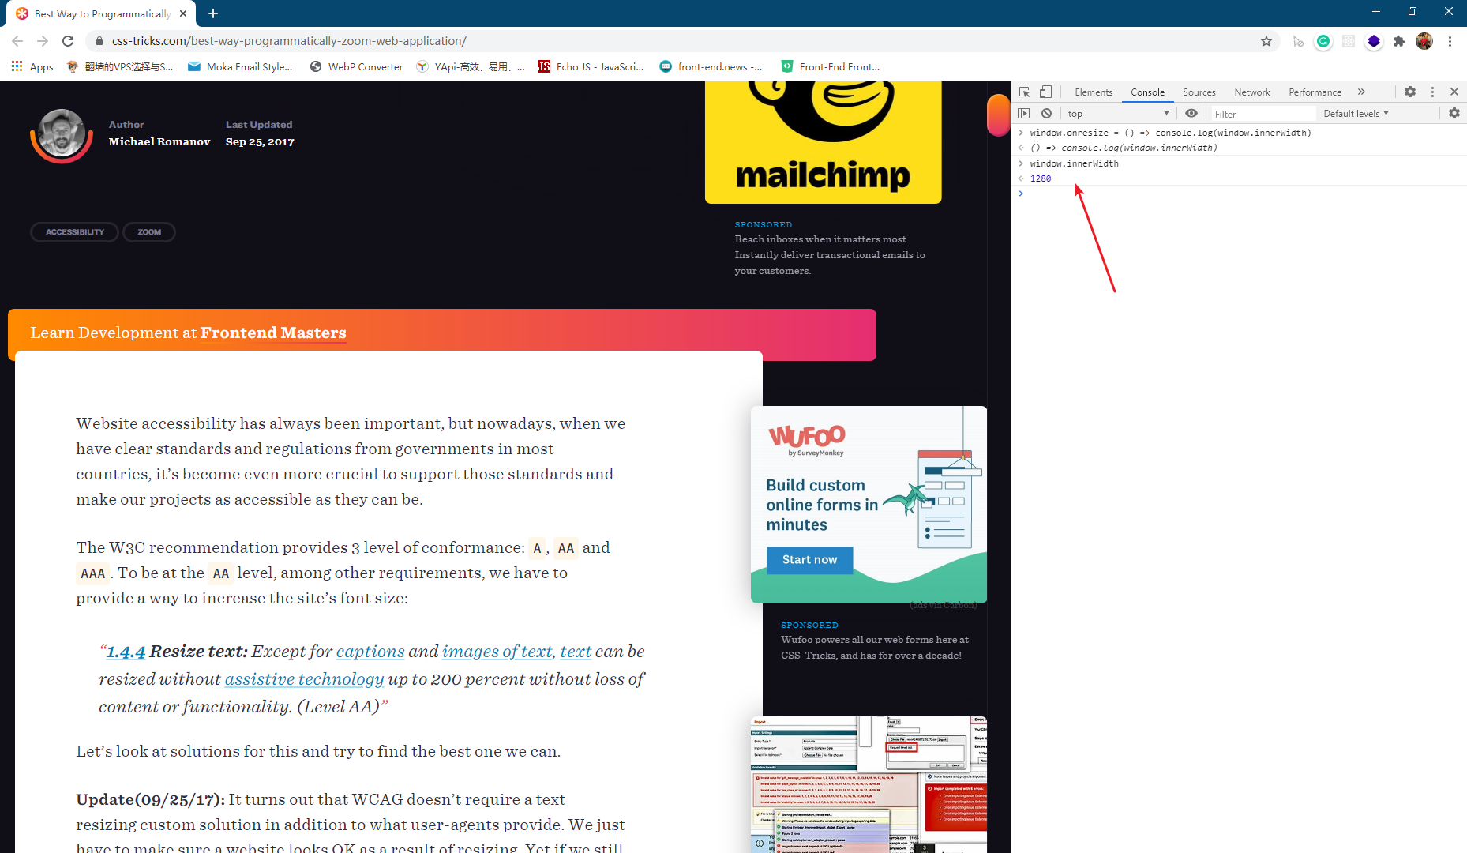This screenshot has width=1467, height=853.
Task: Open the YApi bookmark
Action: pos(471,66)
